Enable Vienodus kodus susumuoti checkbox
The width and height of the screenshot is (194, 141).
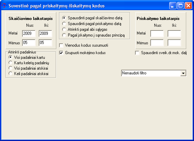tap(61, 45)
